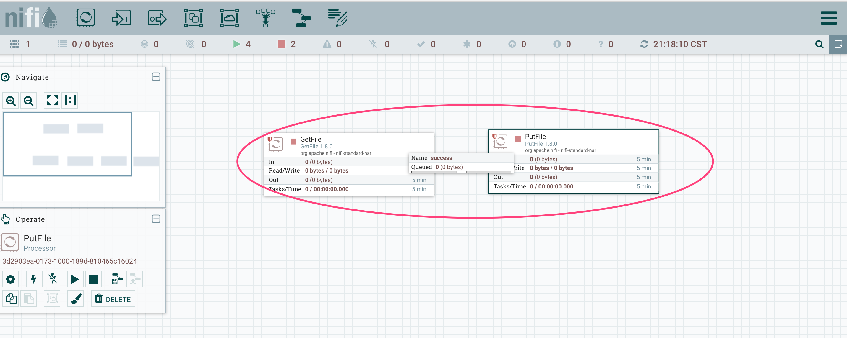Viewport: 847px width, 338px height.
Task: Click the copy icon in Operate
Action: tap(11, 298)
